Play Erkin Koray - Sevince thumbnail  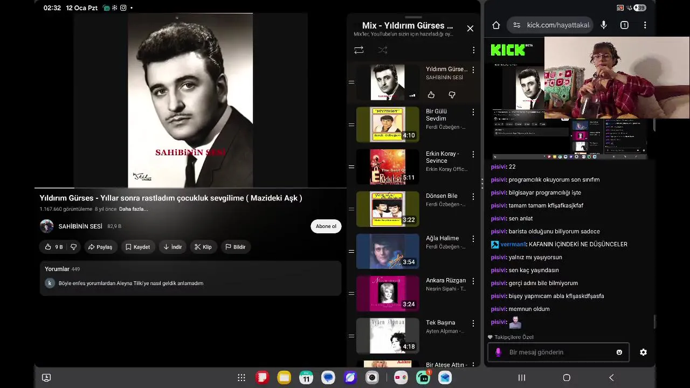tap(388, 167)
